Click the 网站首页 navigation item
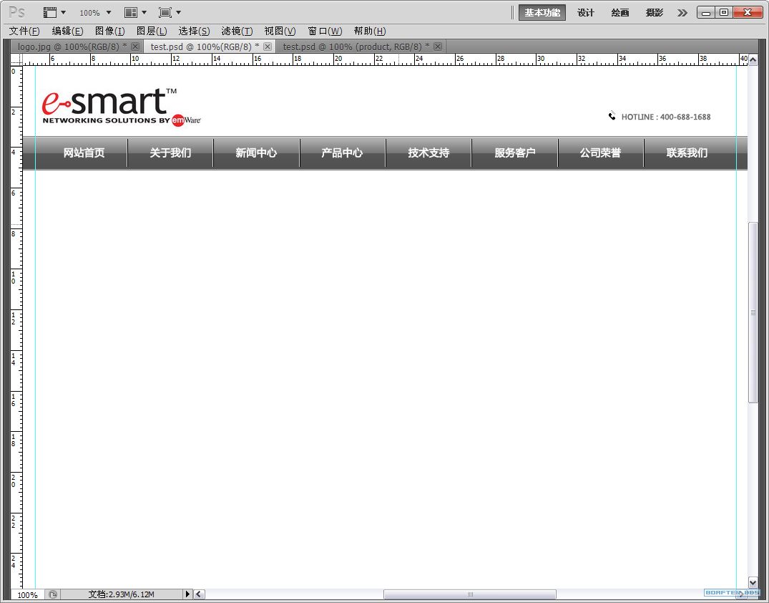The height and width of the screenshot is (603, 769). tap(84, 153)
